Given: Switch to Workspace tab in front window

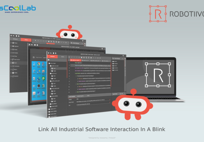Looking at the screenshot, I should coord(52,57).
